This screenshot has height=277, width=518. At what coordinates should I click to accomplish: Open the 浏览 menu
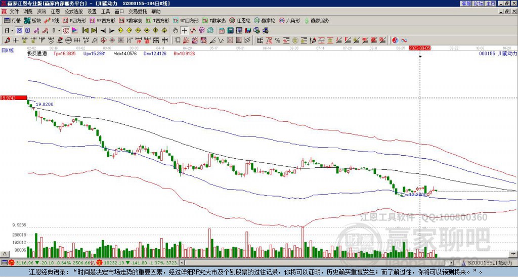28,12
